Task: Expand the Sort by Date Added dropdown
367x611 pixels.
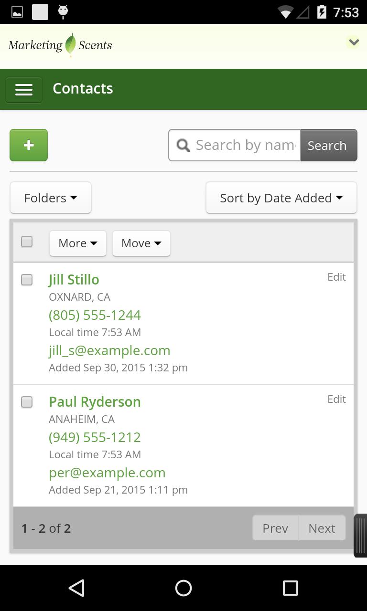Action: [x=281, y=198]
